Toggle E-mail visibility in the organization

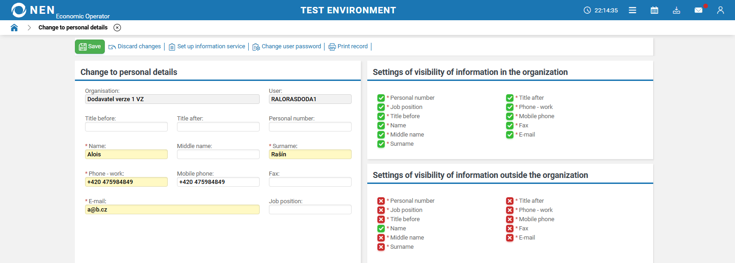pos(510,135)
